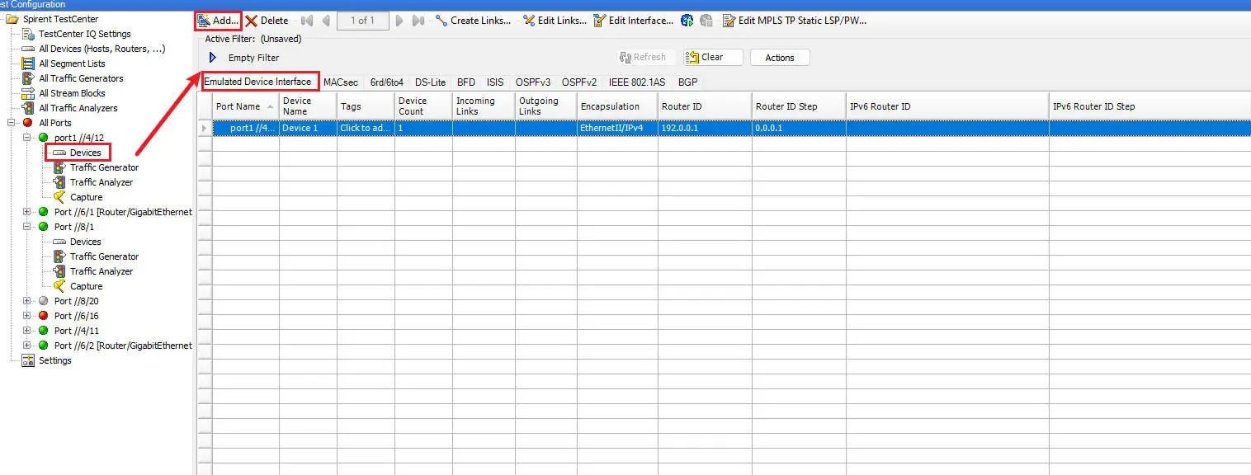The image size is (1251, 475).
Task: Click Edit MPLS TP Static LSP/PW icon
Action: (729, 21)
